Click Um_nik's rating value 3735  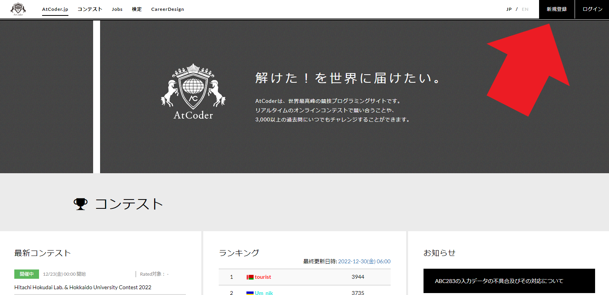[358, 293]
